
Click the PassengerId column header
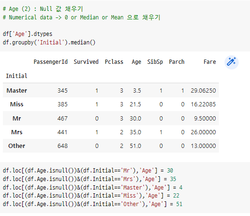click(x=50, y=62)
